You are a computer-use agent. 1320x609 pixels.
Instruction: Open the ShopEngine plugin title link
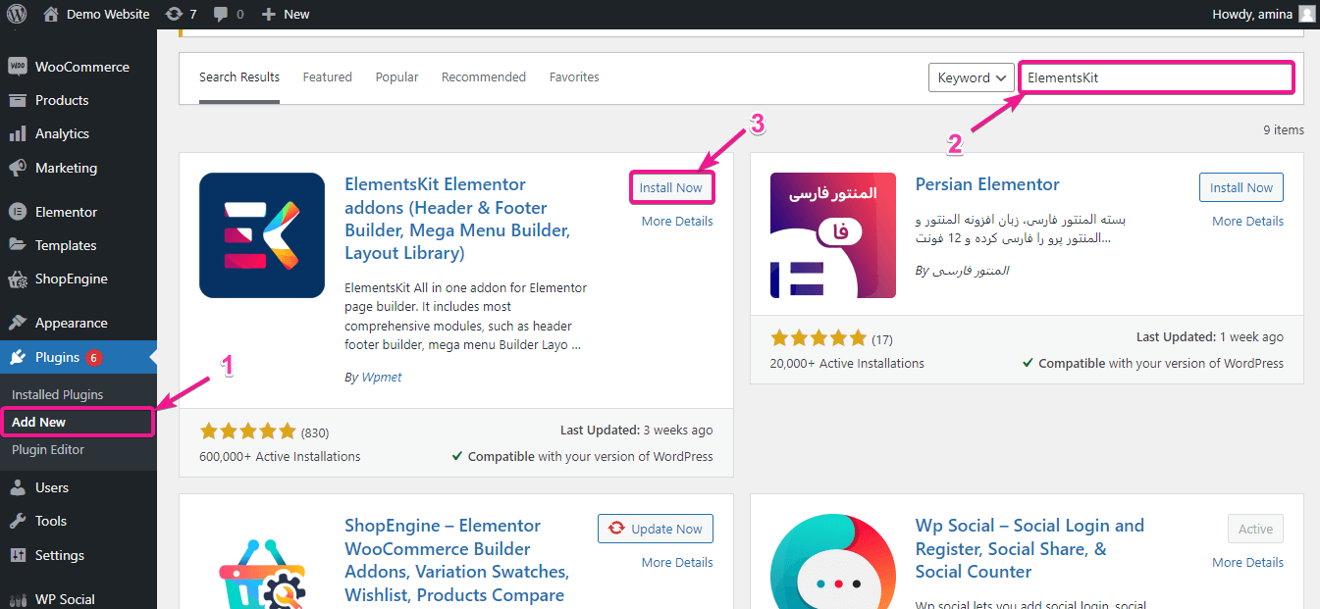pos(456,560)
